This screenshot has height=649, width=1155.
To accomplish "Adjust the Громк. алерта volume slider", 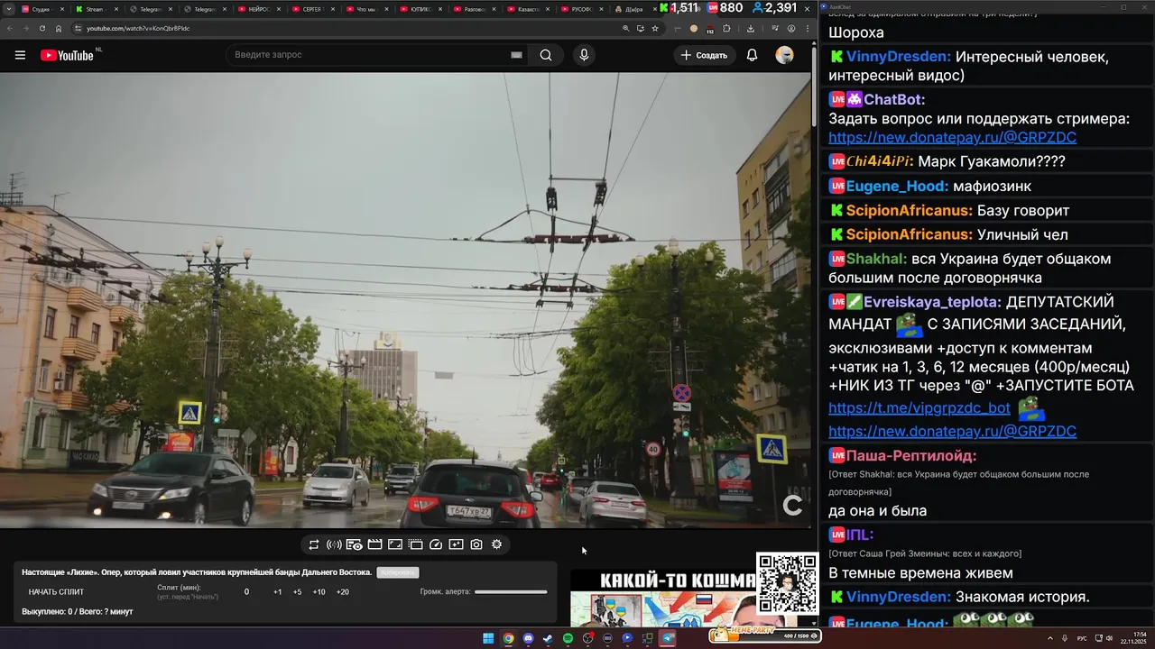I will tap(511, 592).
